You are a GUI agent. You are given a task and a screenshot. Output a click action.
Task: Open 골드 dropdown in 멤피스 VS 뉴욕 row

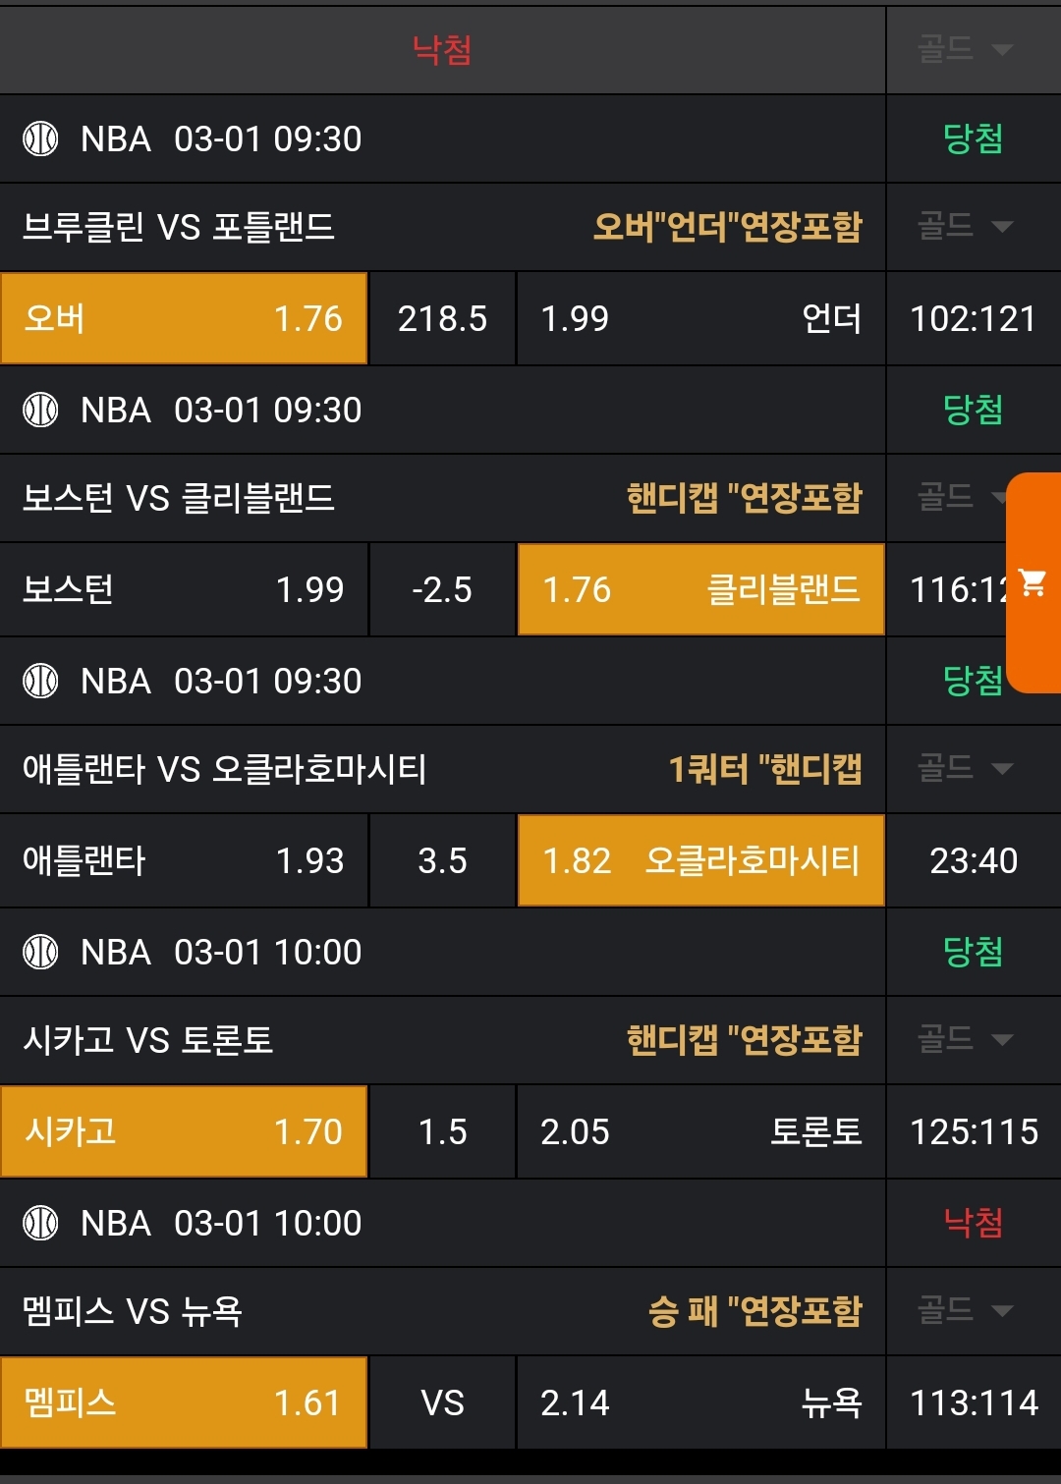(965, 1310)
